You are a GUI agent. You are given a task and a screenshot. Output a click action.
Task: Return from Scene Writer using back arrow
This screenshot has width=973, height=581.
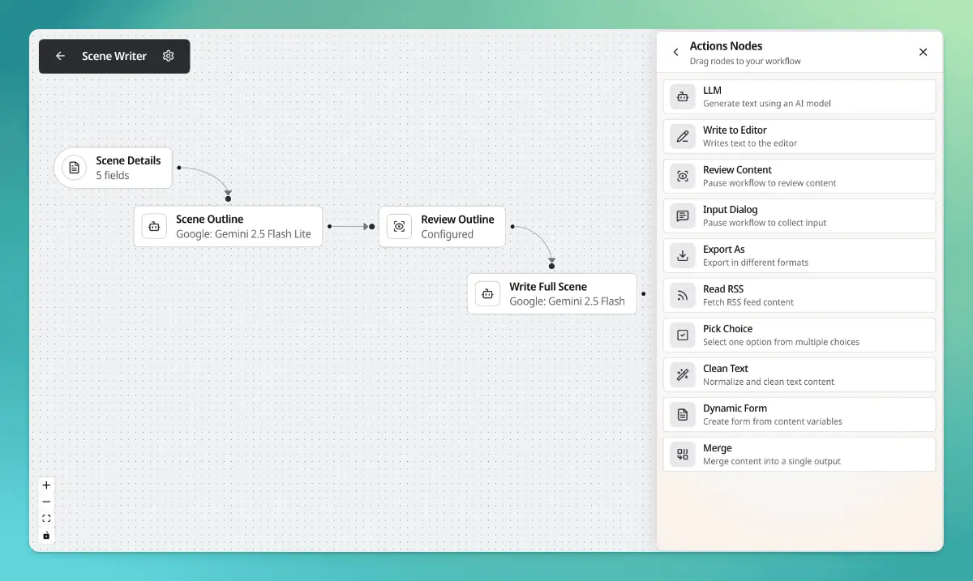60,56
